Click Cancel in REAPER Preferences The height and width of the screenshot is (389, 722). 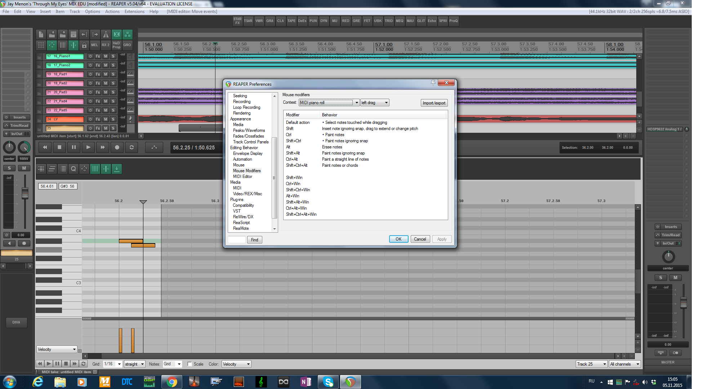tap(420, 239)
